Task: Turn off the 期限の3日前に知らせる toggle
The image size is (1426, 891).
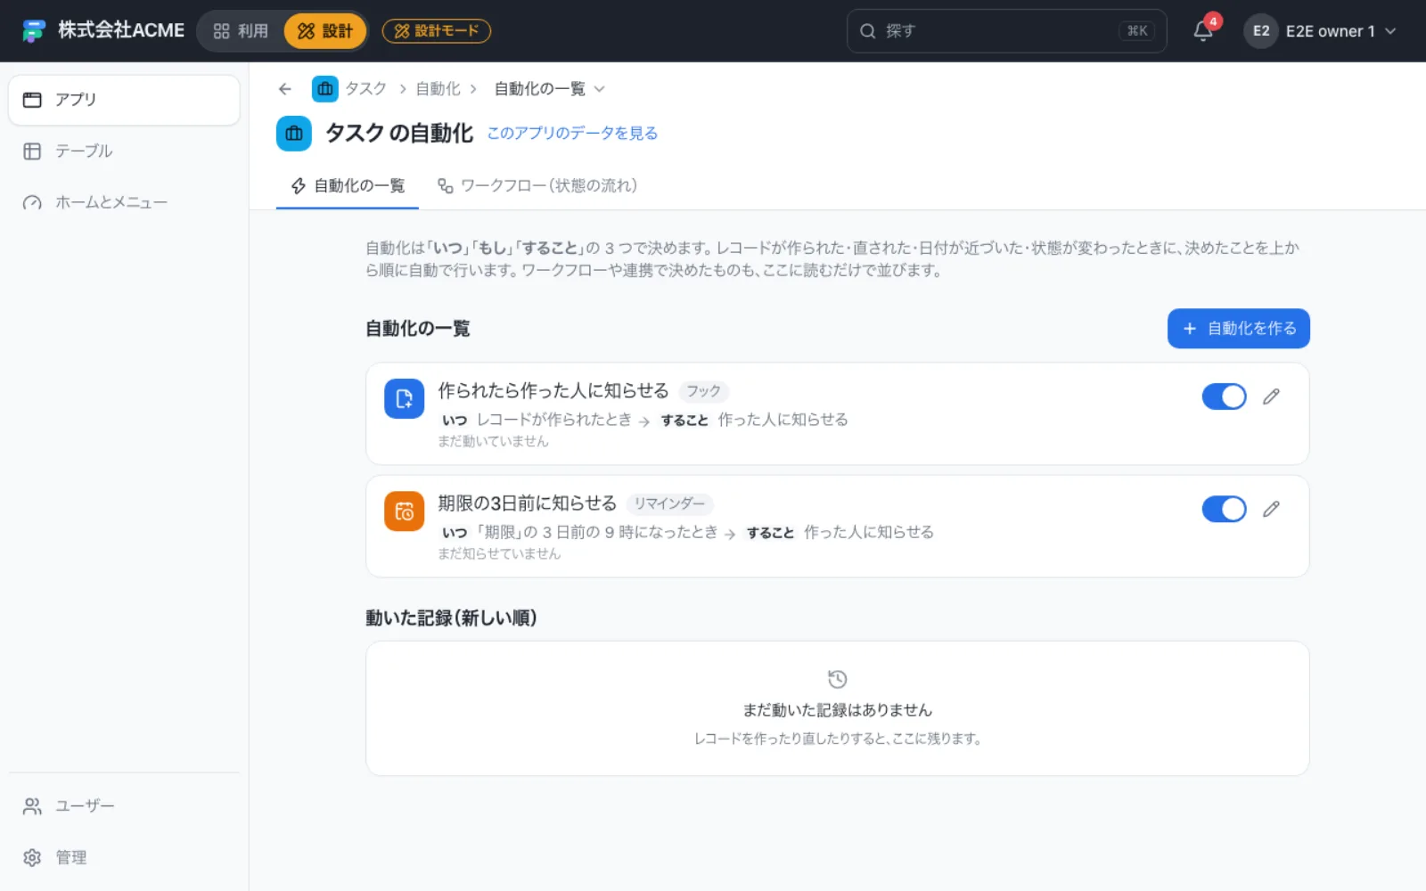Action: [1225, 509]
